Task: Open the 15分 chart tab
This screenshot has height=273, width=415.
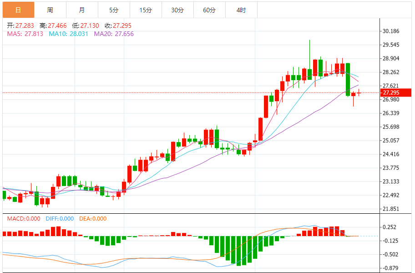Action: tap(146, 10)
